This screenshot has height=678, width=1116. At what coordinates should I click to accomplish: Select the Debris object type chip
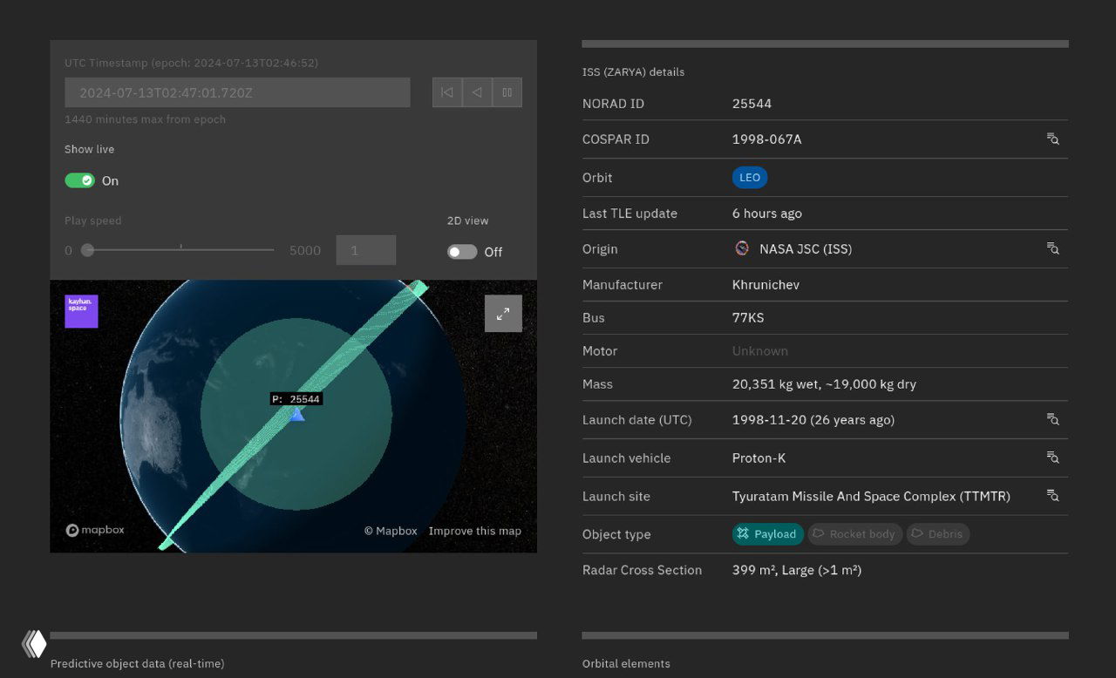[937, 534]
